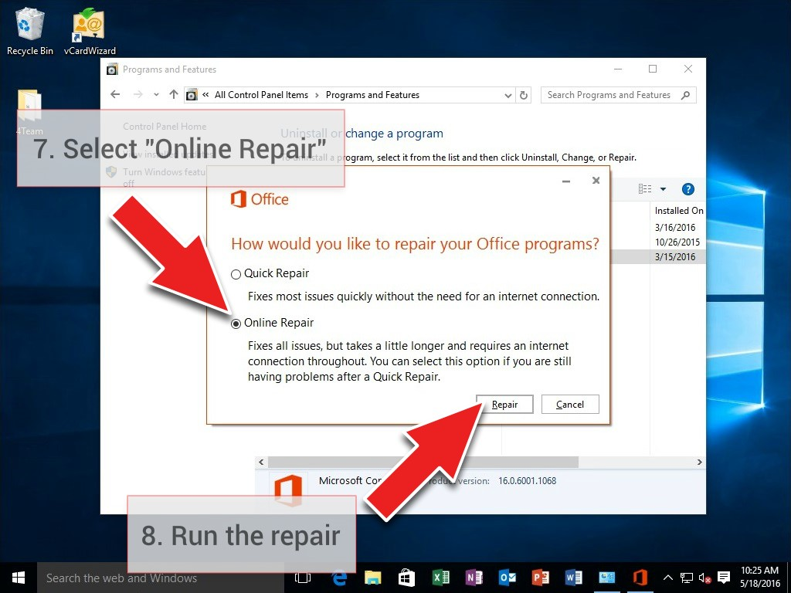Open the vCardWizard desktop shortcut
The height and width of the screenshot is (593, 791).
[x=90, y=31]
